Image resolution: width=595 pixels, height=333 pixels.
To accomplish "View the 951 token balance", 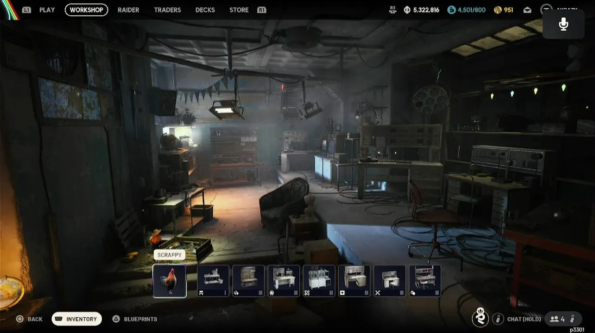I will click(508, 10).
